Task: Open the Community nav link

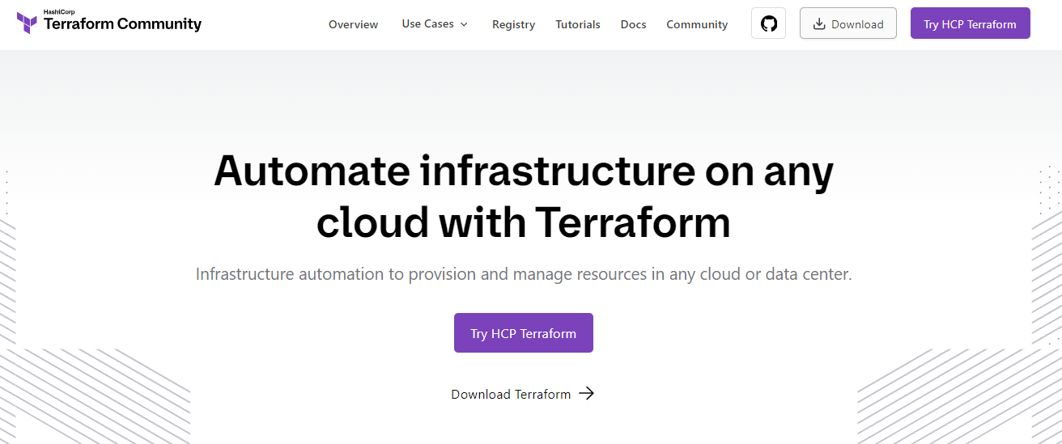Action: pyautogui.click(x=697, y=24)
